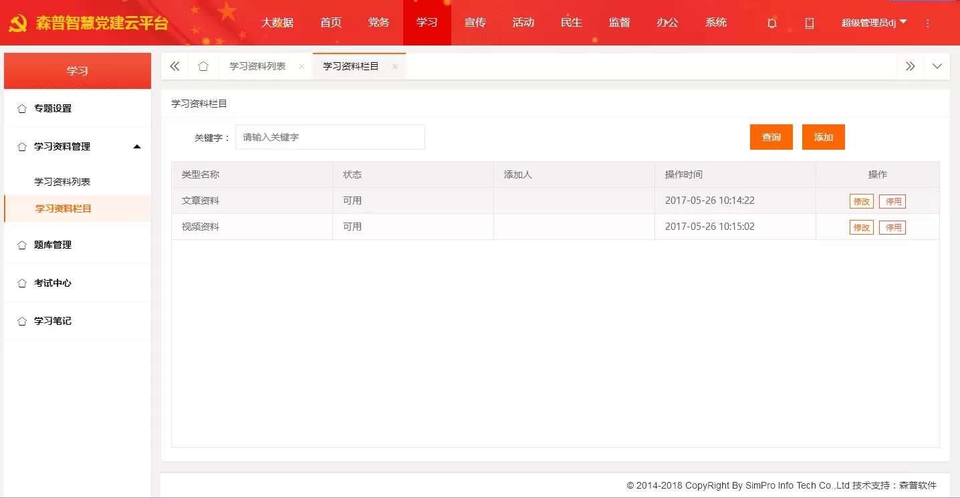Viewport: 960px width, 498px height.
Task: Open the 大数据 top menu
Action: coord(277,23)
